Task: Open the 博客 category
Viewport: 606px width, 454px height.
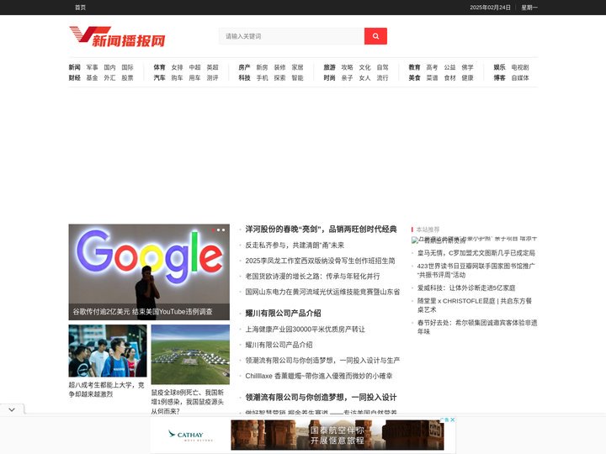Action: [x=499, y=77]
